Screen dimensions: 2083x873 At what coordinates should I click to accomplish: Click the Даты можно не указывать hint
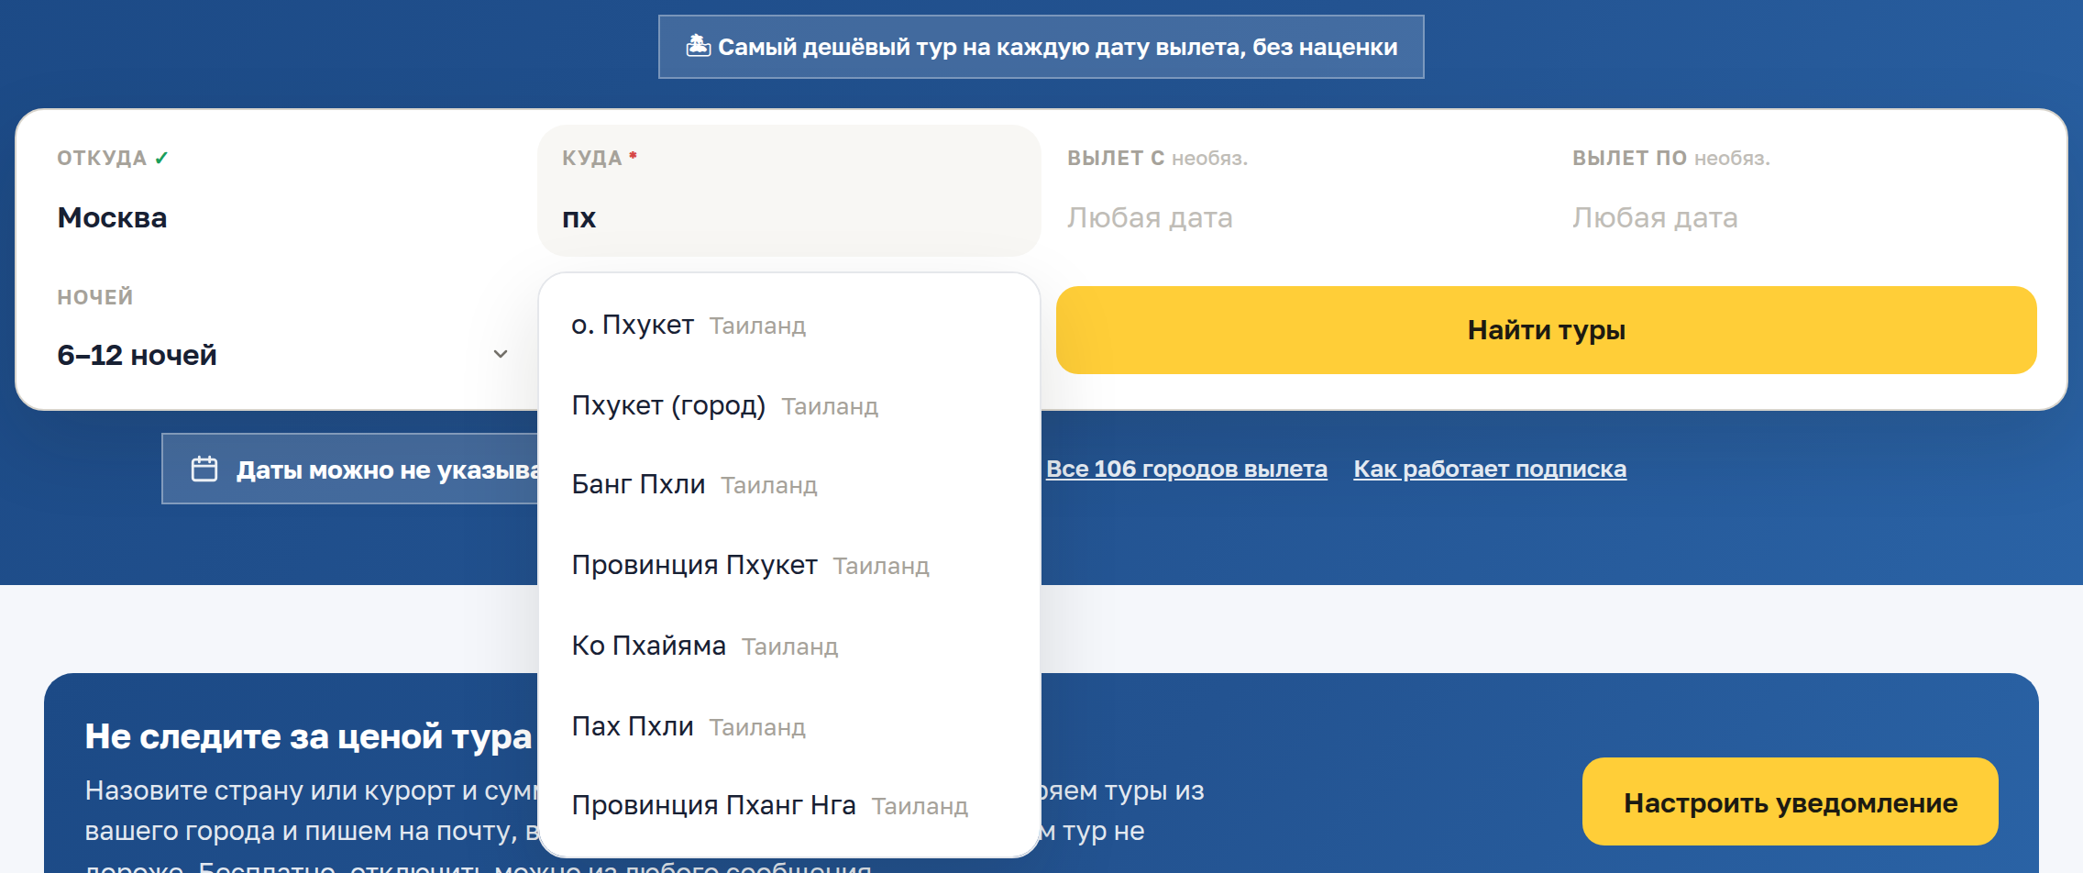click(x=350, y=469)
